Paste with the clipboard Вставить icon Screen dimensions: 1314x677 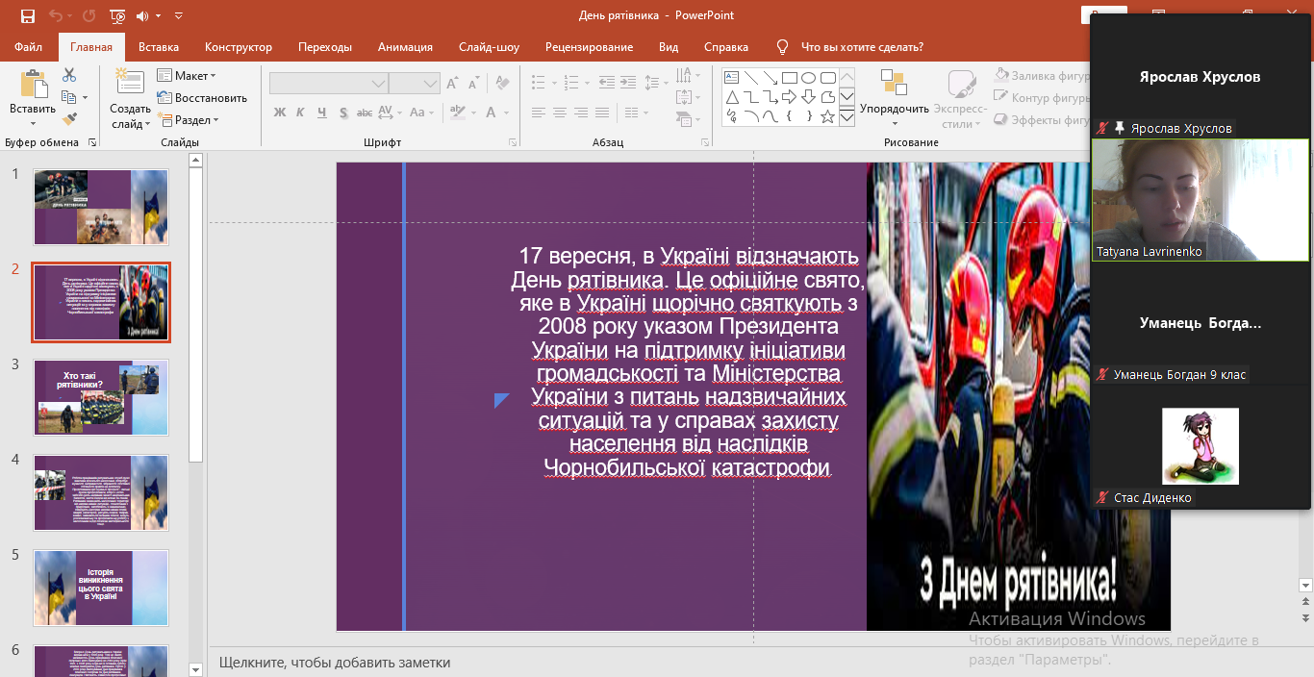click(x=33, y=84)
